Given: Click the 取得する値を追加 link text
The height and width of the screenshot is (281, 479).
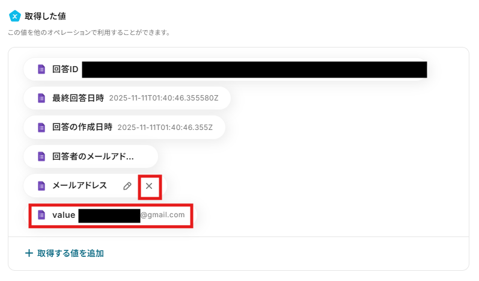Looking at the screenshot, I should pyautogui.click(x=70, y=253).
